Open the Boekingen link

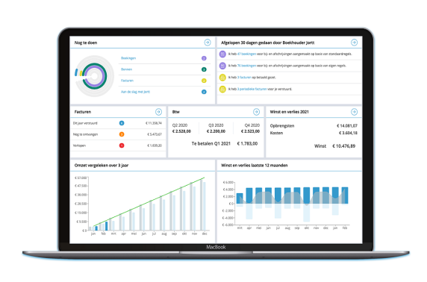click(128, 58)
